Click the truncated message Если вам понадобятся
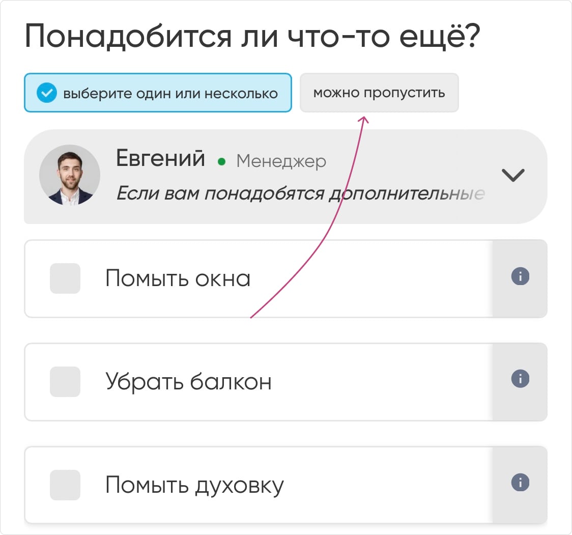Viewport: 572px width, 535px height. click(300, 193)
